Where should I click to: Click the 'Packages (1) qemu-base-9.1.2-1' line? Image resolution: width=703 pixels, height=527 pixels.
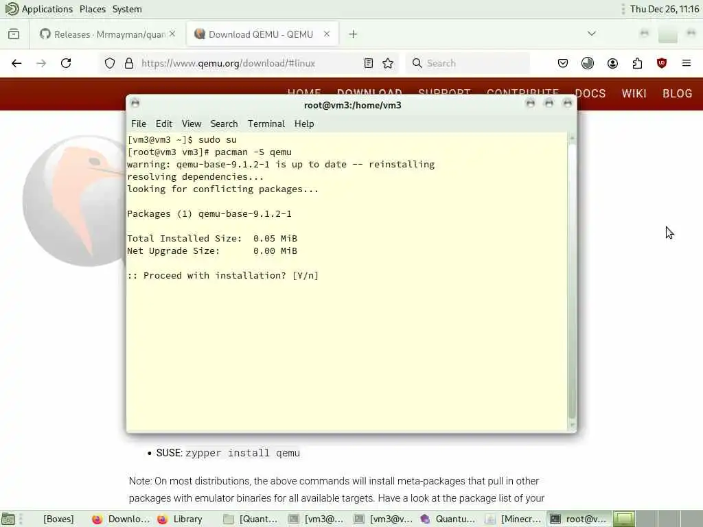(209, 214)
